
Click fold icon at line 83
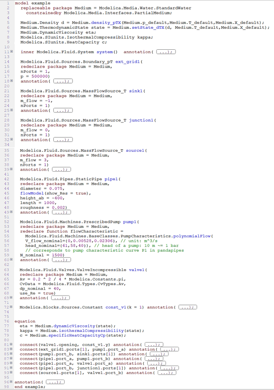point(11,349)
